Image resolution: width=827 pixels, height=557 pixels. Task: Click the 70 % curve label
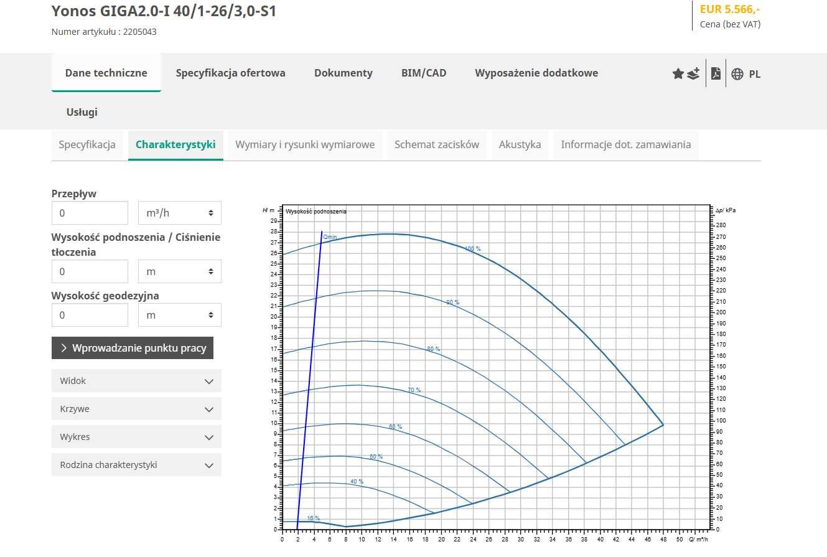pyautogui.click(x=414, y=390)
